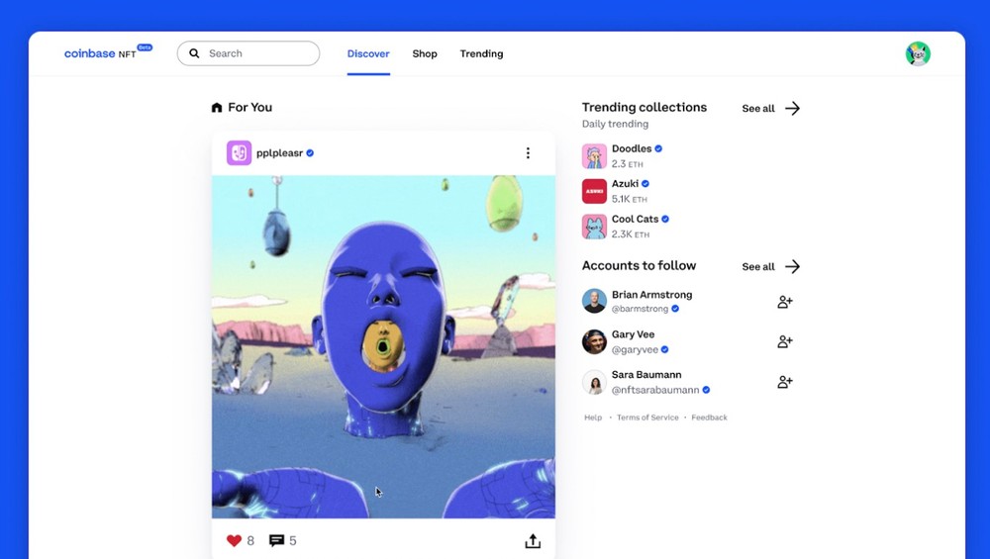This screenshot has width=990, height=559.
Task: Click the Daily trending subtitle
Action: point(615,124)
